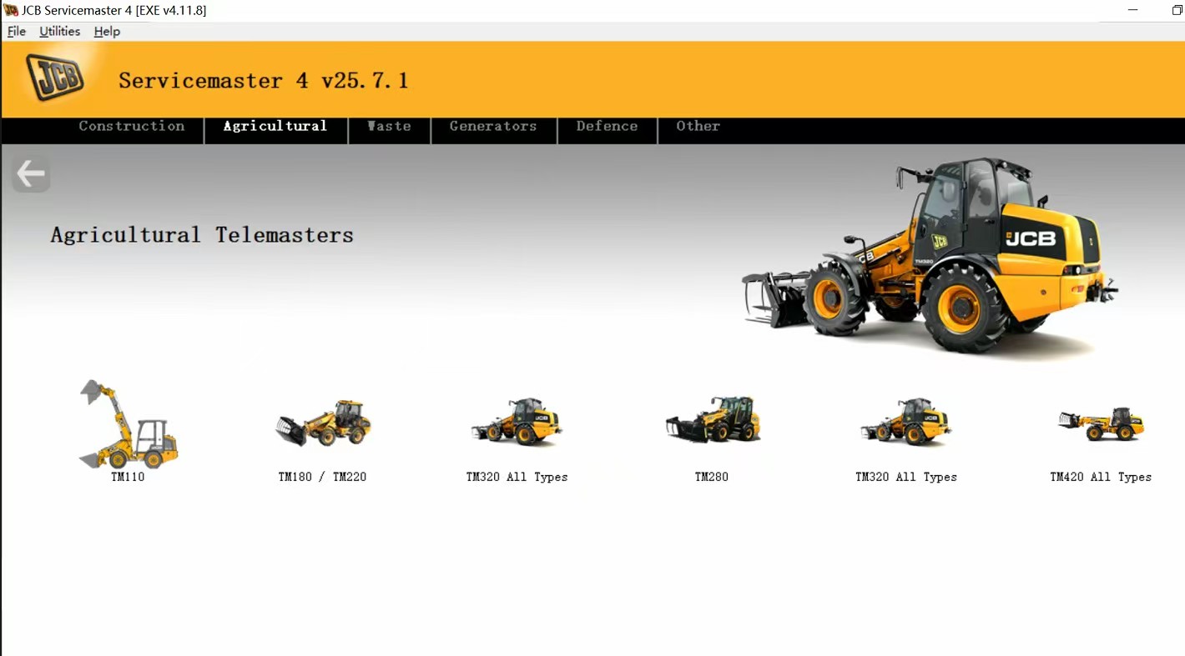Open the File menu
The width and height of the screenshot is (1185, 656).
point(17,32)
